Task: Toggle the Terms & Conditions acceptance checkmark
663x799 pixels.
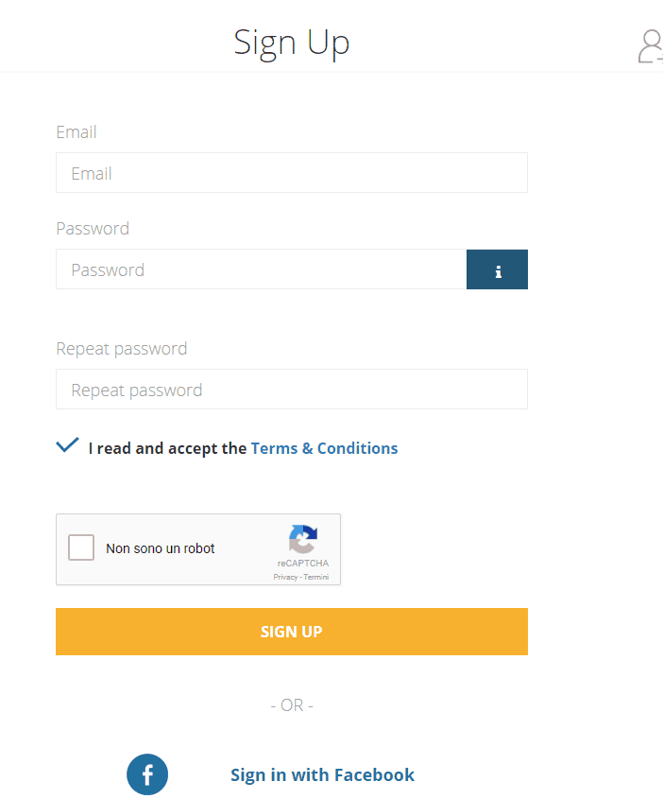Action: click(67, 444)
